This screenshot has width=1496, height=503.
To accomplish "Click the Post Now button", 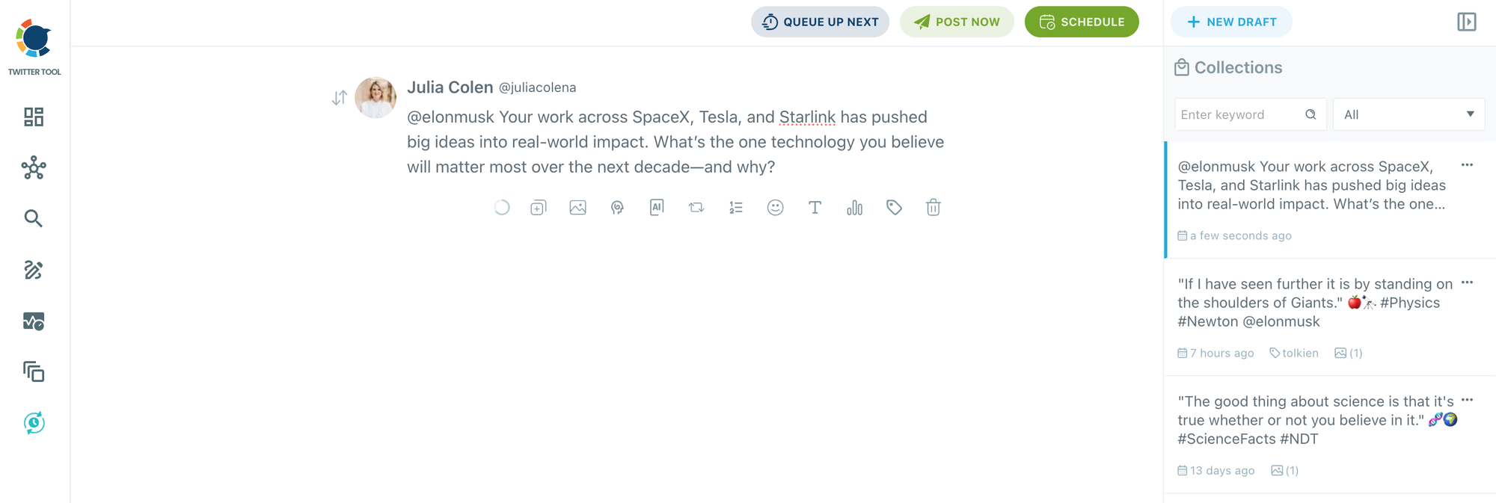I will coord(957,22).
